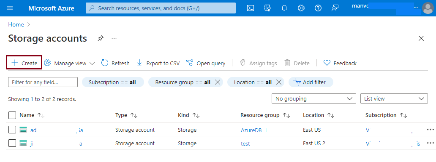Edit the Resource group == all filter

pyautogui.click(x=183, y=82)
